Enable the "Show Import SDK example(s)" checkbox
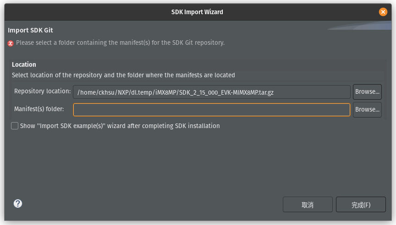396x225 pixels. (x=15, y=126)
